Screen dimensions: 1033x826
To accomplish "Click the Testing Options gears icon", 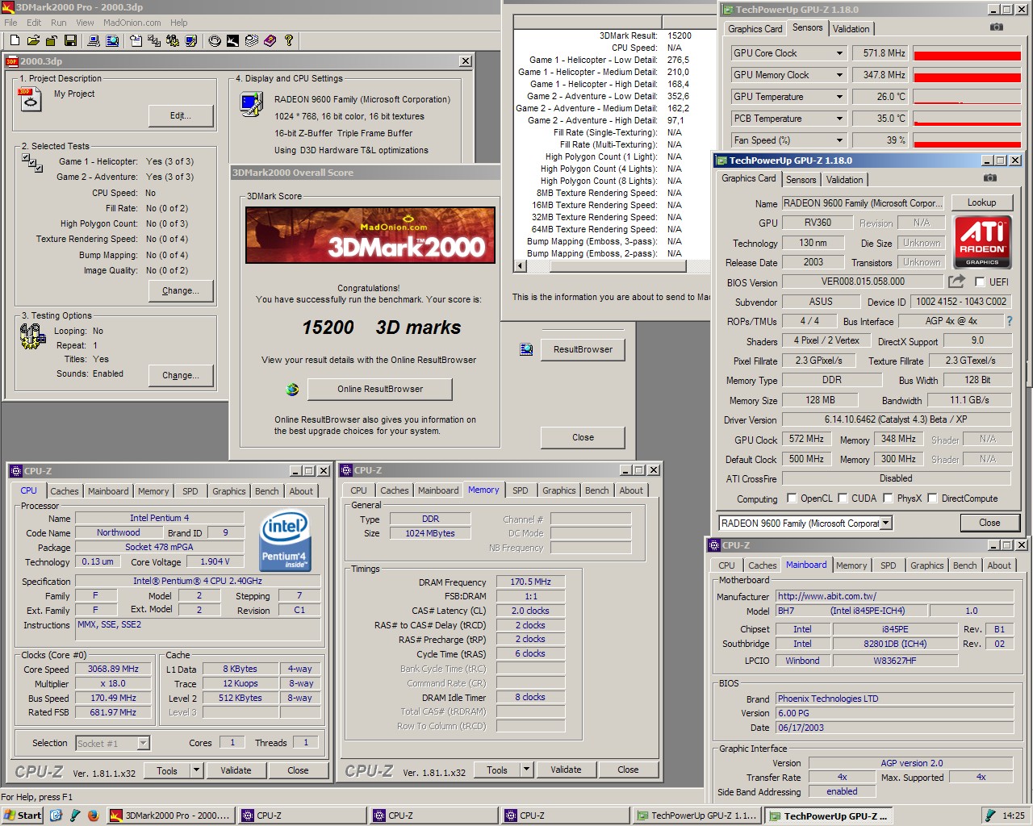I will pos(33,336).
